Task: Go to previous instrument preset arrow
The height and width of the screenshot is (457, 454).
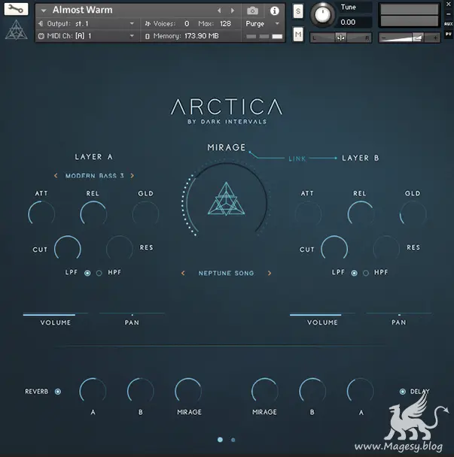Action: [x=219, y=11]
